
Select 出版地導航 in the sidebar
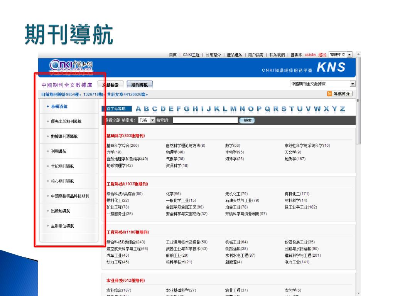[x=61, y=211]
